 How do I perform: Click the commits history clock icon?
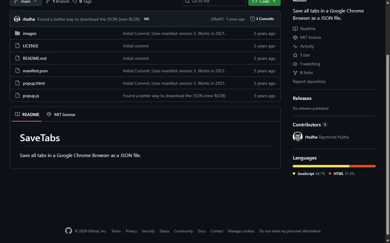[252, 19]
